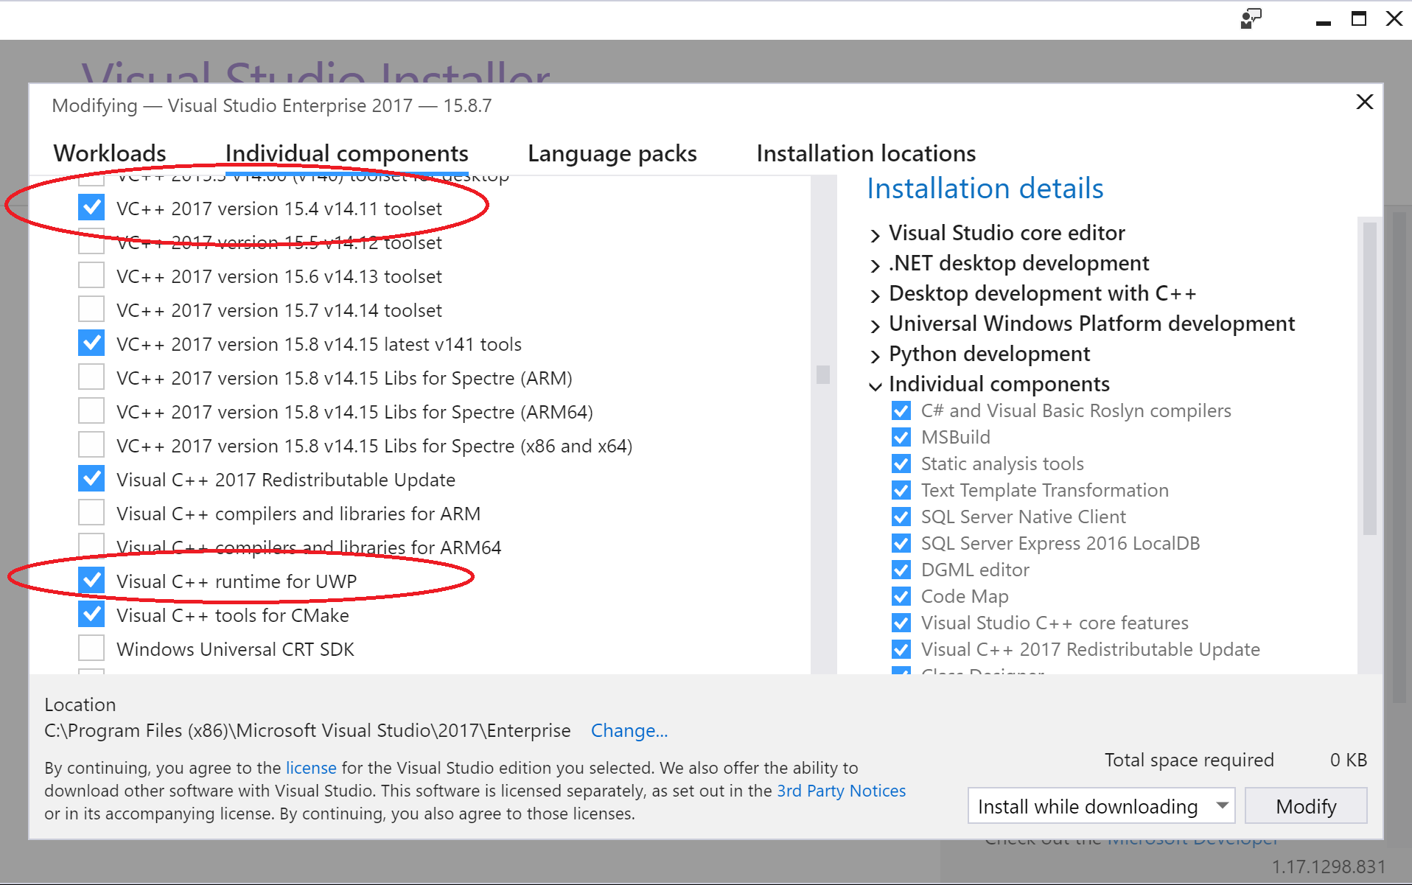The height and width of the screenshot is (885, 1412).
Task: Click the Modifying Visual Studio Enterprise 2017 title
Action: coord(272,105)
